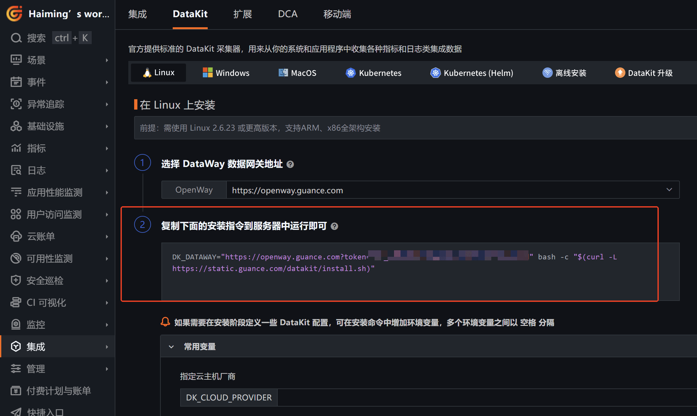Switch to the MacOS install tab

[x=297, y=73]
